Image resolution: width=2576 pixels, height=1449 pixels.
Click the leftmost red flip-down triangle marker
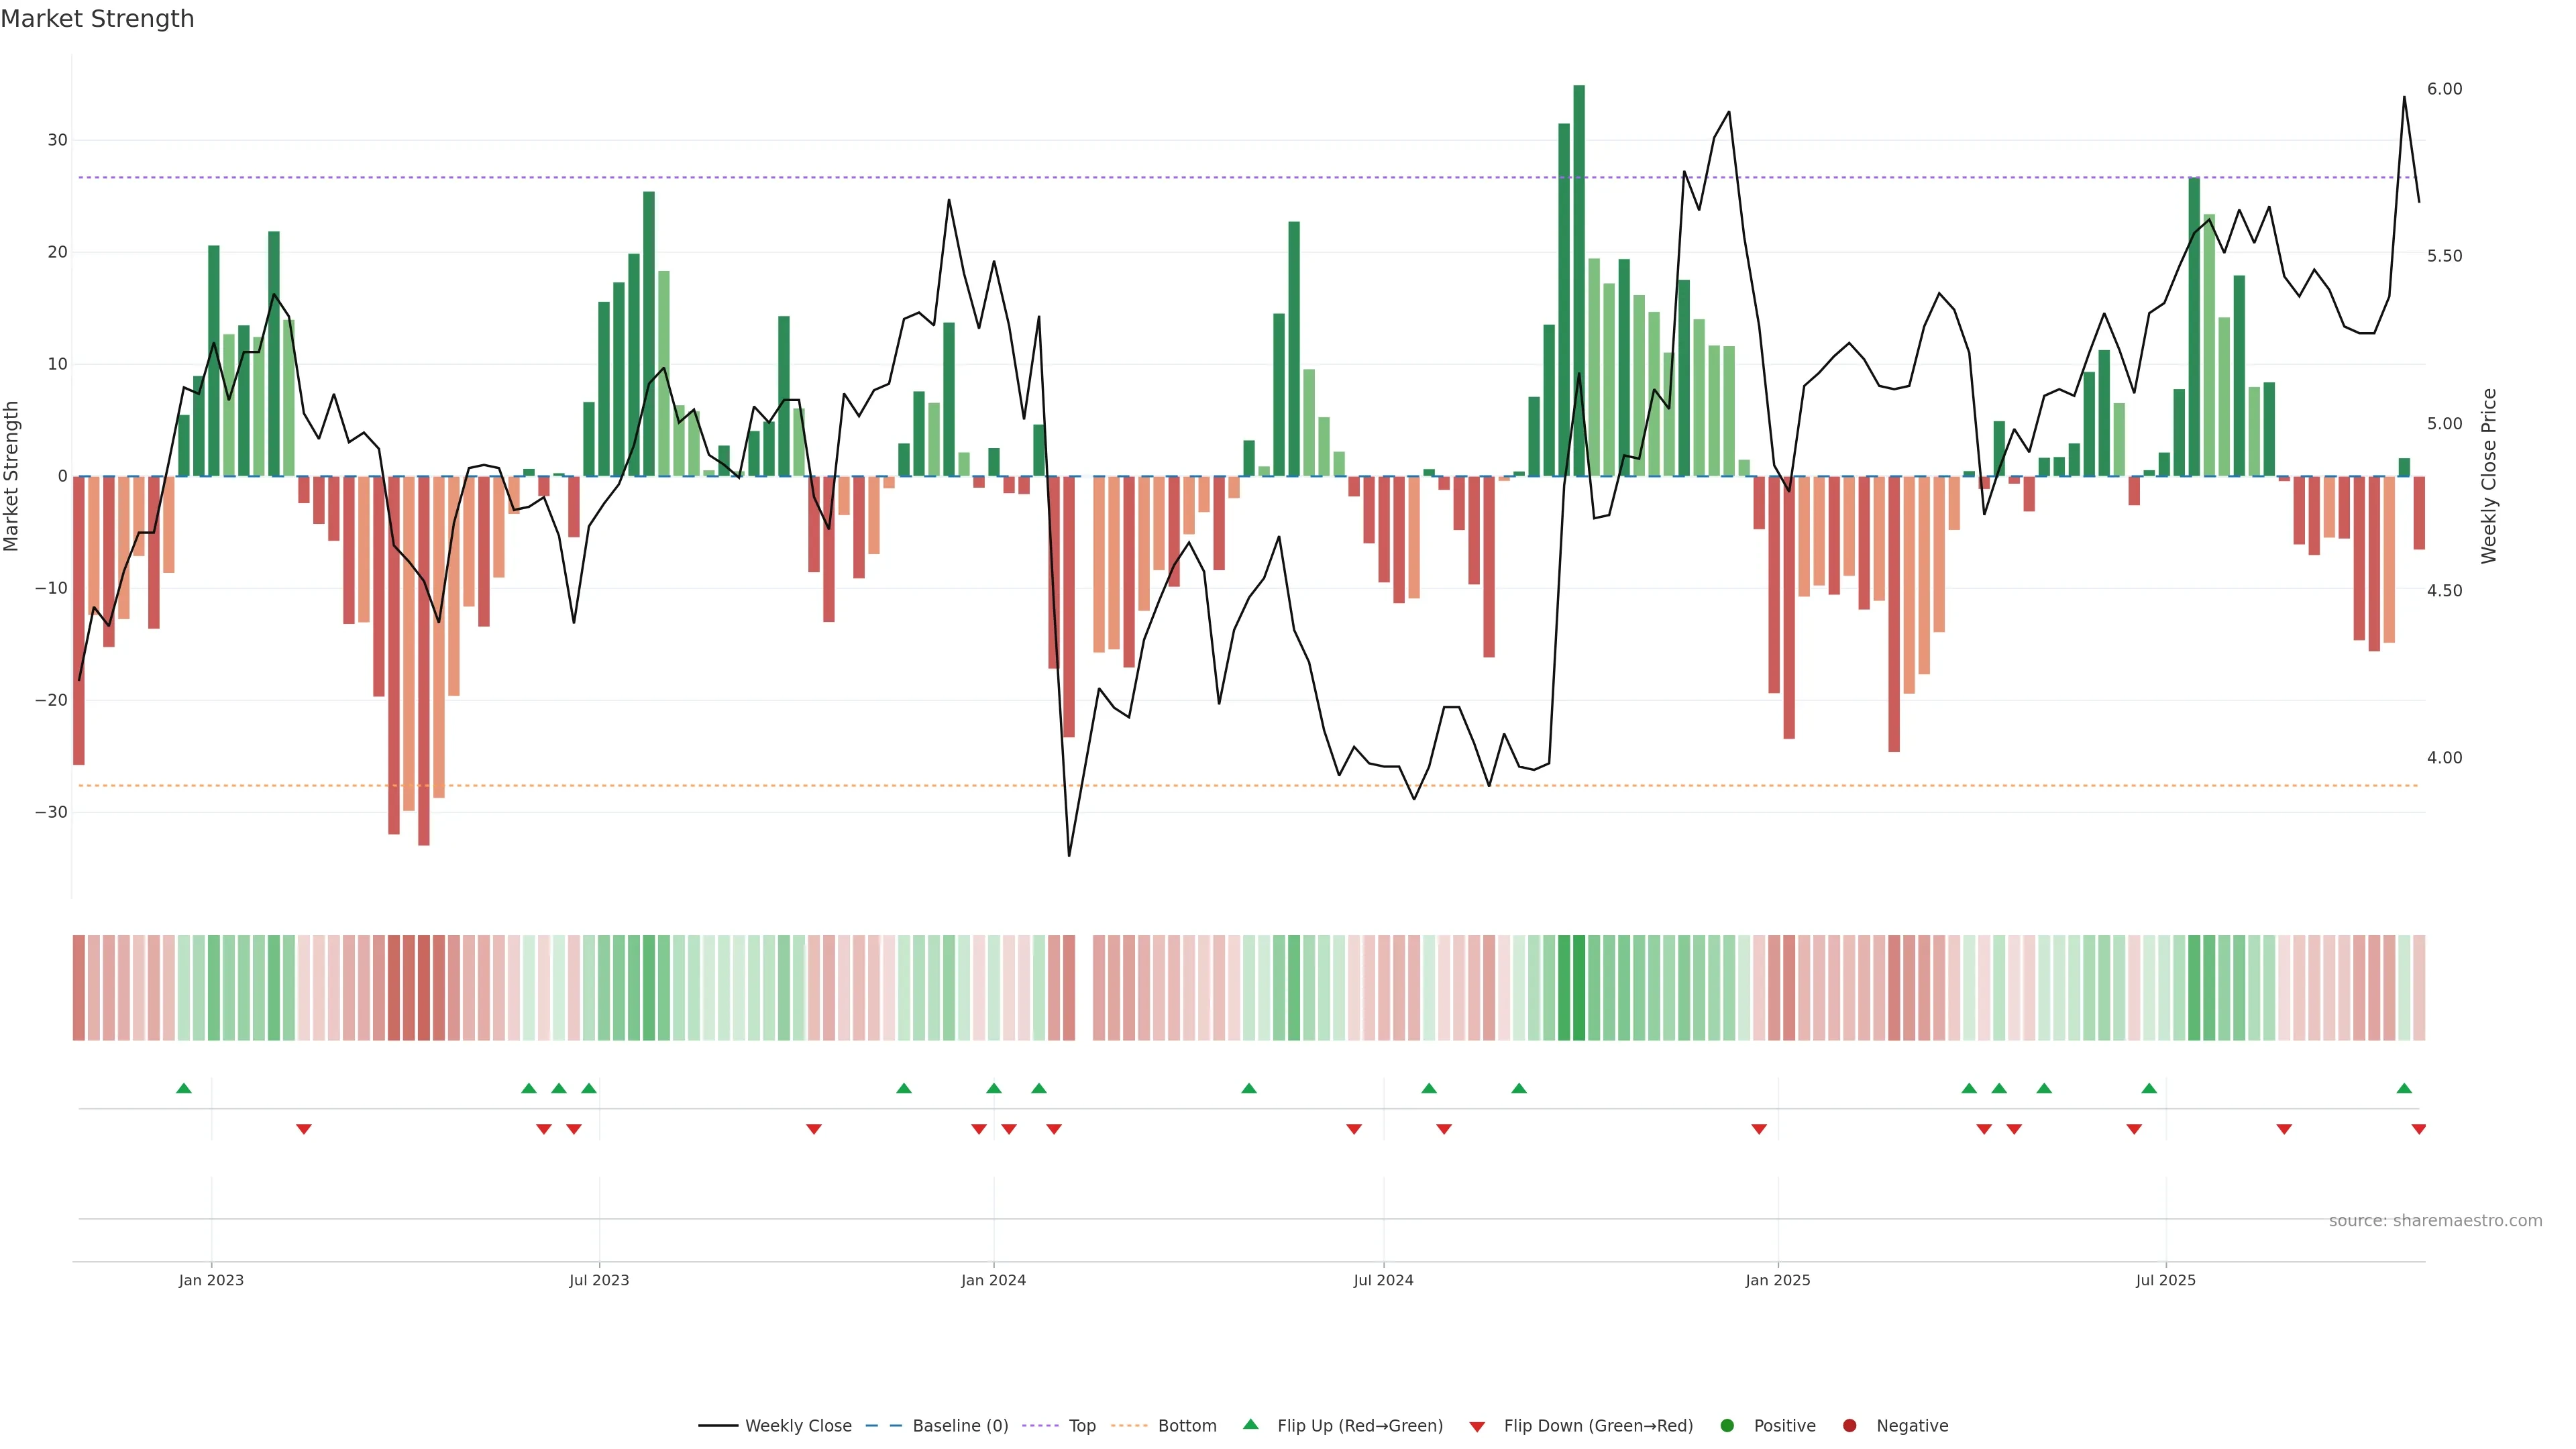click(304, 1129)
